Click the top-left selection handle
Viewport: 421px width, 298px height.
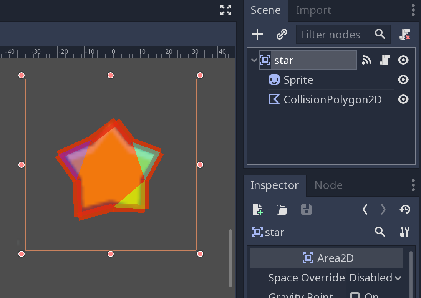coord(22,75)
